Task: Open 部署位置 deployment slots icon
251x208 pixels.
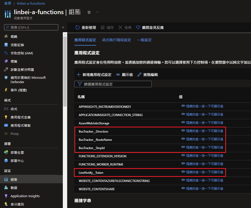Action: 6,152
